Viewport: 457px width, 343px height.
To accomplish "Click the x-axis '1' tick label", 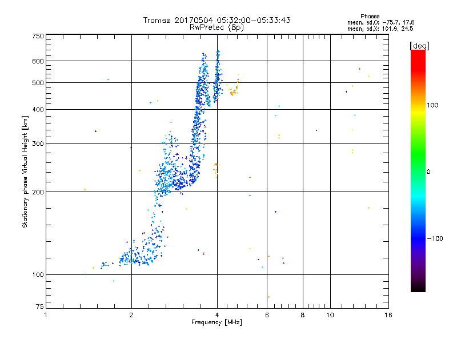I will (46, 315).
